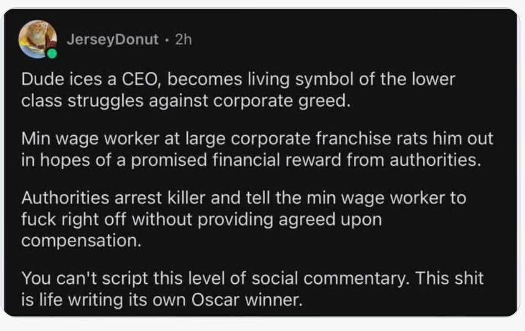Viewport: 525px width, 331px height.
Task: Open the JerseyDonut username profile link
Action: pos(113,40)
